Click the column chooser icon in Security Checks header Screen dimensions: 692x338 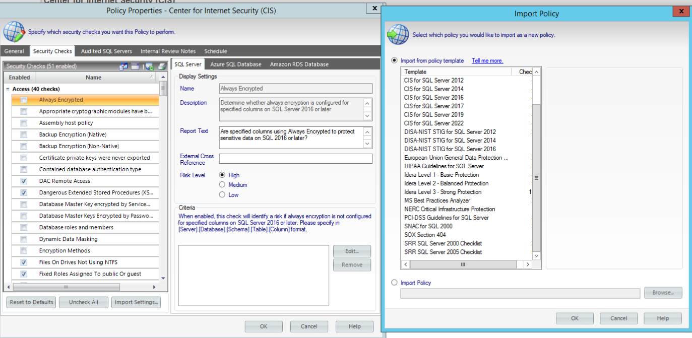123,66
